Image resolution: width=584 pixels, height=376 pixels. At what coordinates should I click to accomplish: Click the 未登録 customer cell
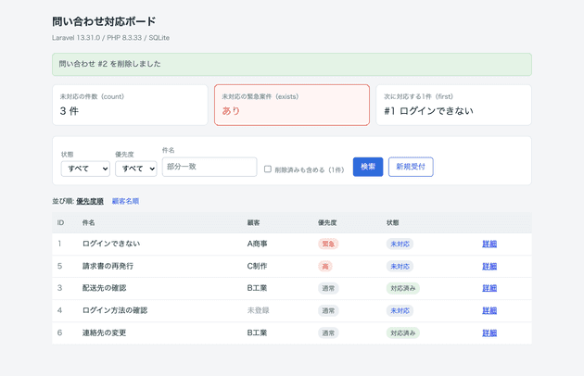point(258,310)
